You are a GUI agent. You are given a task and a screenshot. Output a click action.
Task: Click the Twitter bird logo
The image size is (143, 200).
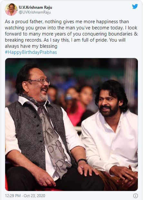tap(135, 6)
